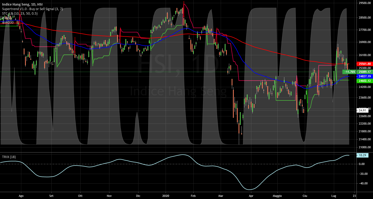Click 24200.00 on the price axis
Viewport: 373px width, 199px height.
coord(365,87)
